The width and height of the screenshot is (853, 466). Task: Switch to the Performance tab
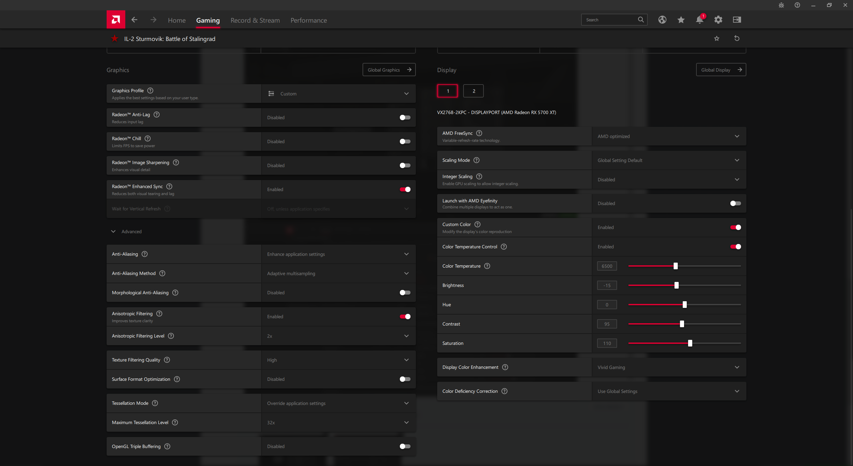(x=309, y=20)
